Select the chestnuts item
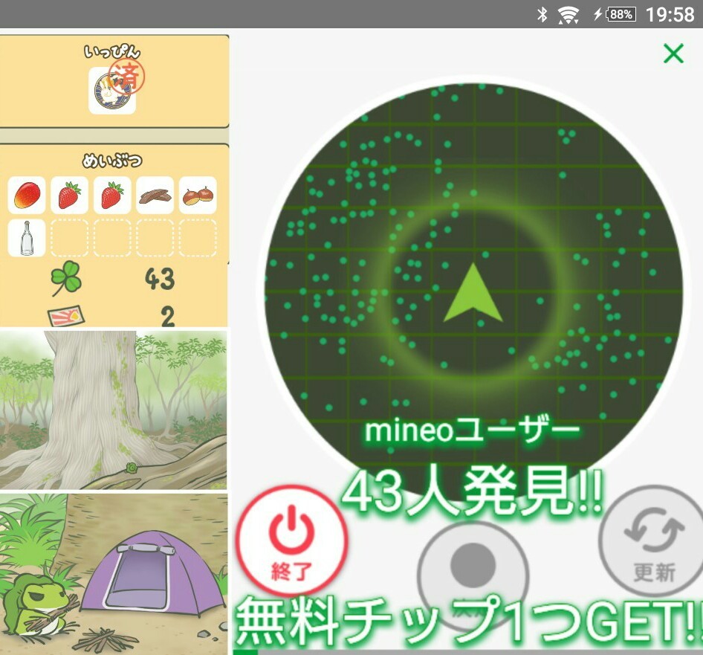Screen dimensions: 703x655 point(198,196)
